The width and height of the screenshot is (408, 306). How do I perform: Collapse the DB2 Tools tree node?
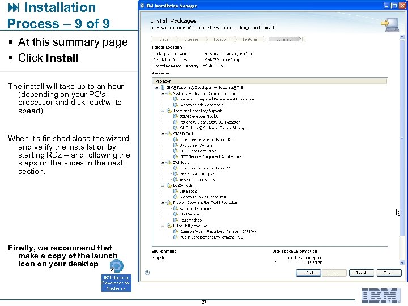point(163,185)
